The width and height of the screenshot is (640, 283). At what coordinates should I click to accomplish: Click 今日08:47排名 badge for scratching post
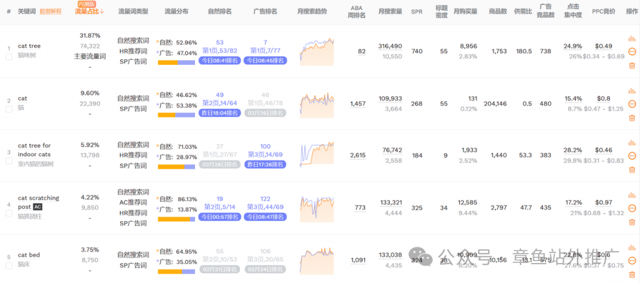point(265,217)
